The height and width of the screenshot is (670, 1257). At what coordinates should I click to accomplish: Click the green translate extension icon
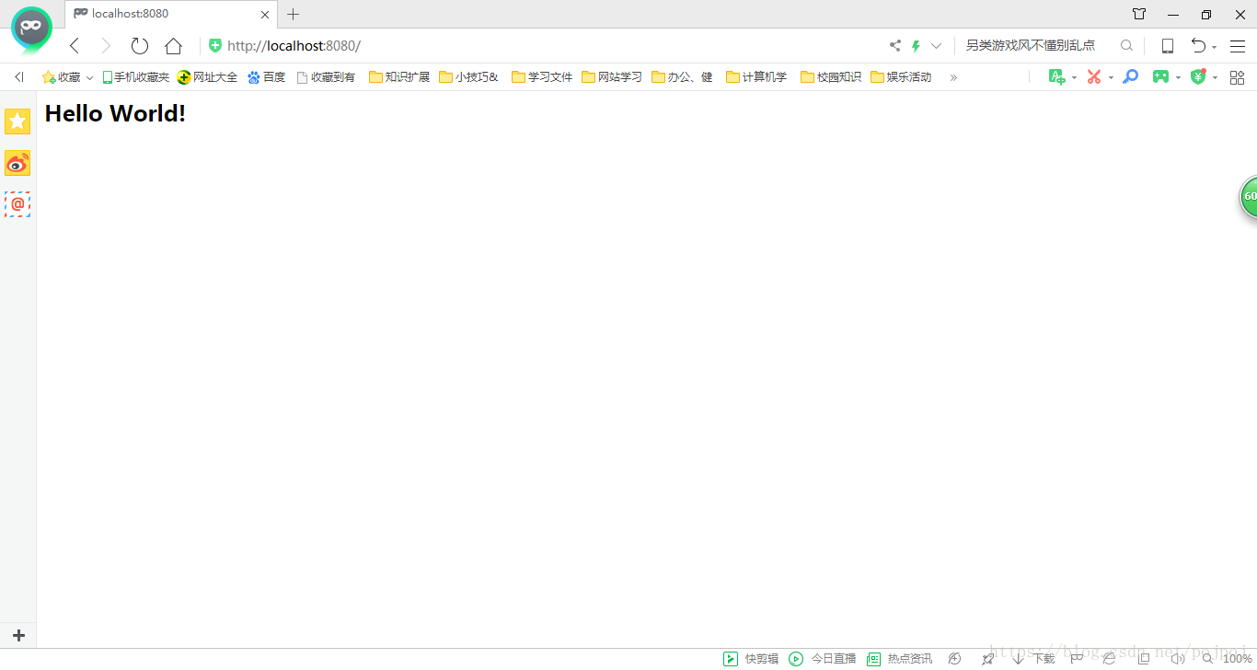click(x=1057, y=77)
